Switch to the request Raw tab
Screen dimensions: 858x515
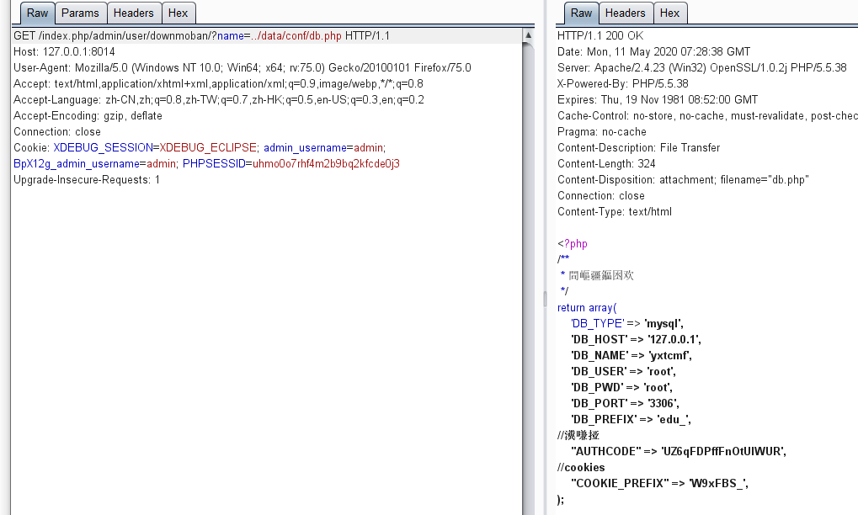click(x=37, y=13)
